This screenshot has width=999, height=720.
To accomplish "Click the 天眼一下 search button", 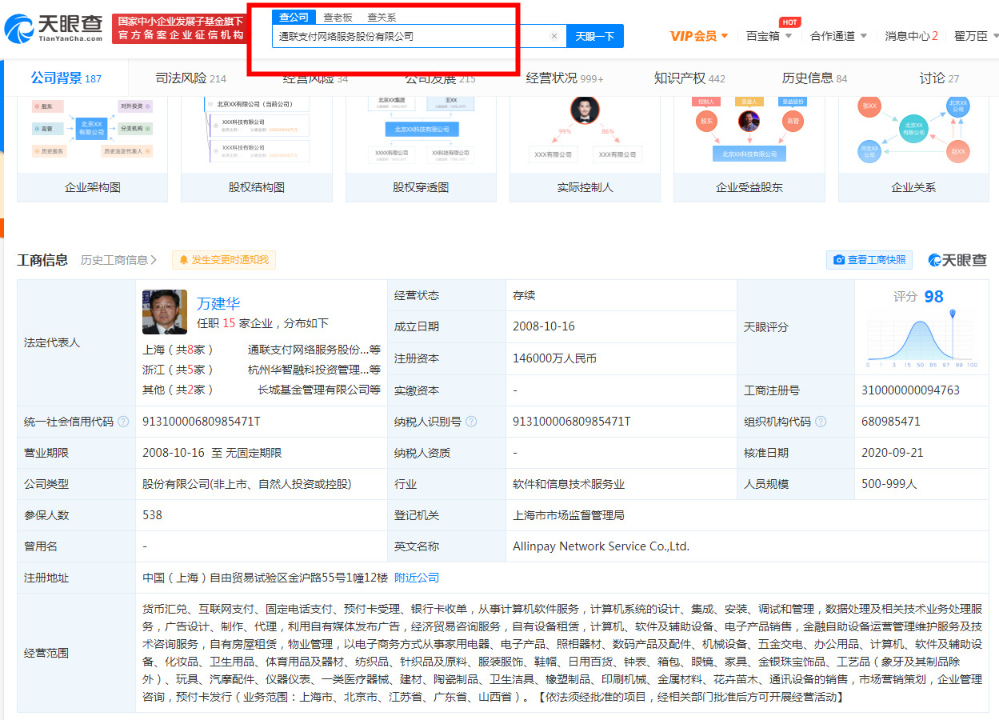I will [x=595, y=36].
